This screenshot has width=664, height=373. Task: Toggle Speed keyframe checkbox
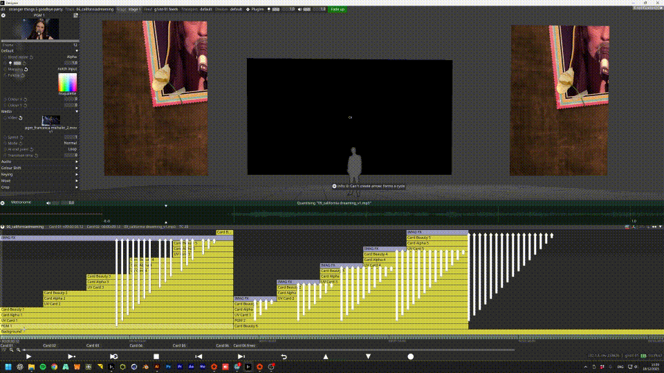pos(5,137)
